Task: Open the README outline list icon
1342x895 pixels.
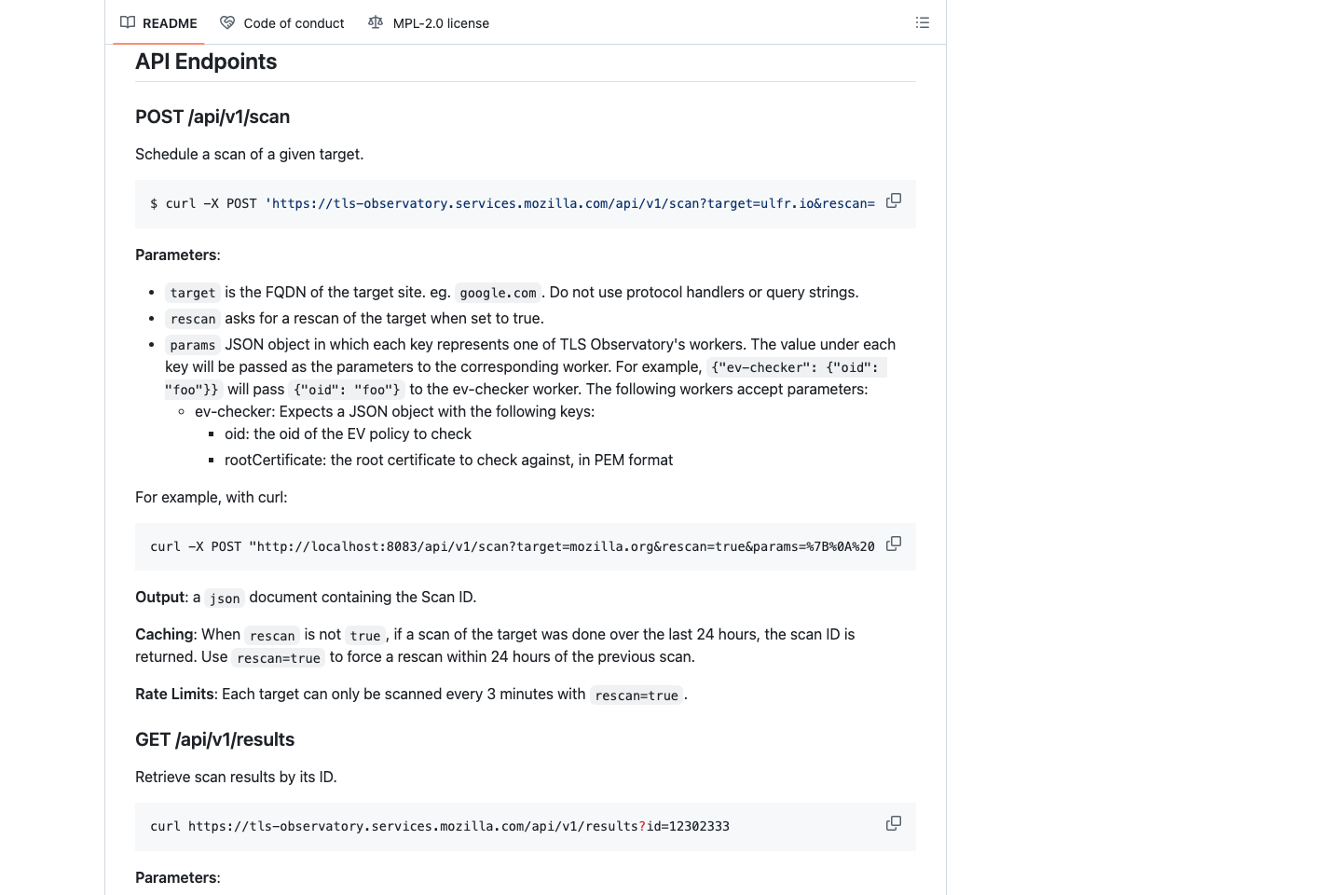Action: [923, 22]
